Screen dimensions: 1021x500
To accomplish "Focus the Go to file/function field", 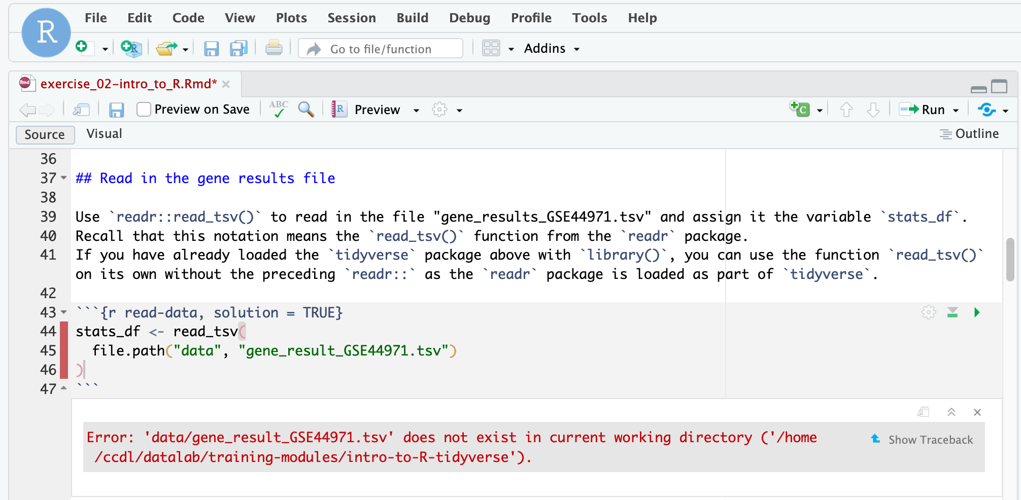I will [381, 49].
